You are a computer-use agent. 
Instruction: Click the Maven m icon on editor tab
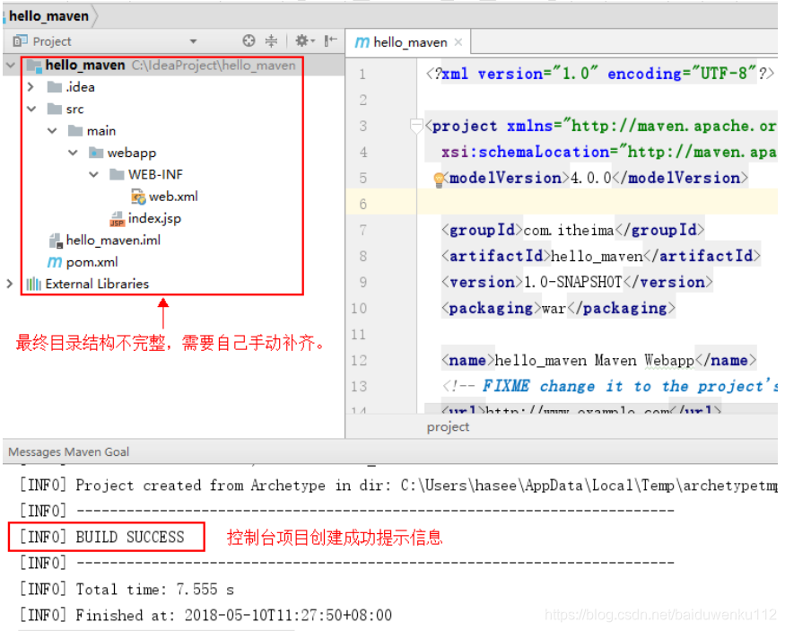[362, 42]
